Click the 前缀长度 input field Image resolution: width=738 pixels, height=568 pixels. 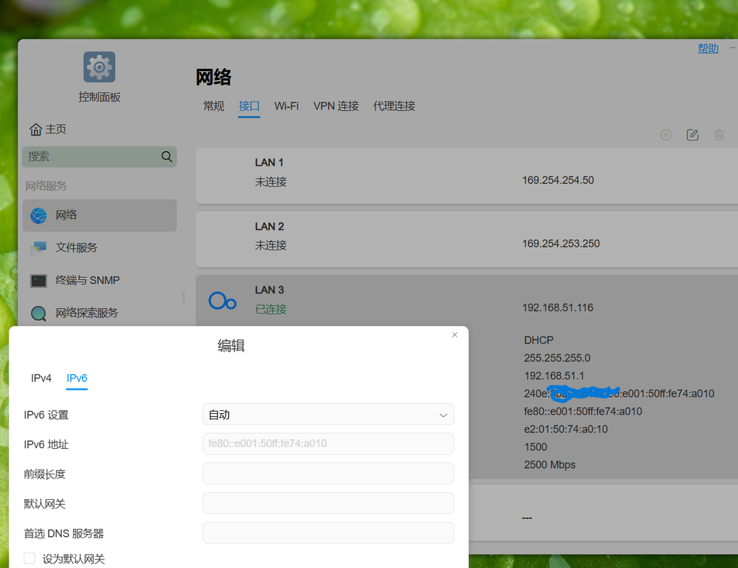pos(328,474)
